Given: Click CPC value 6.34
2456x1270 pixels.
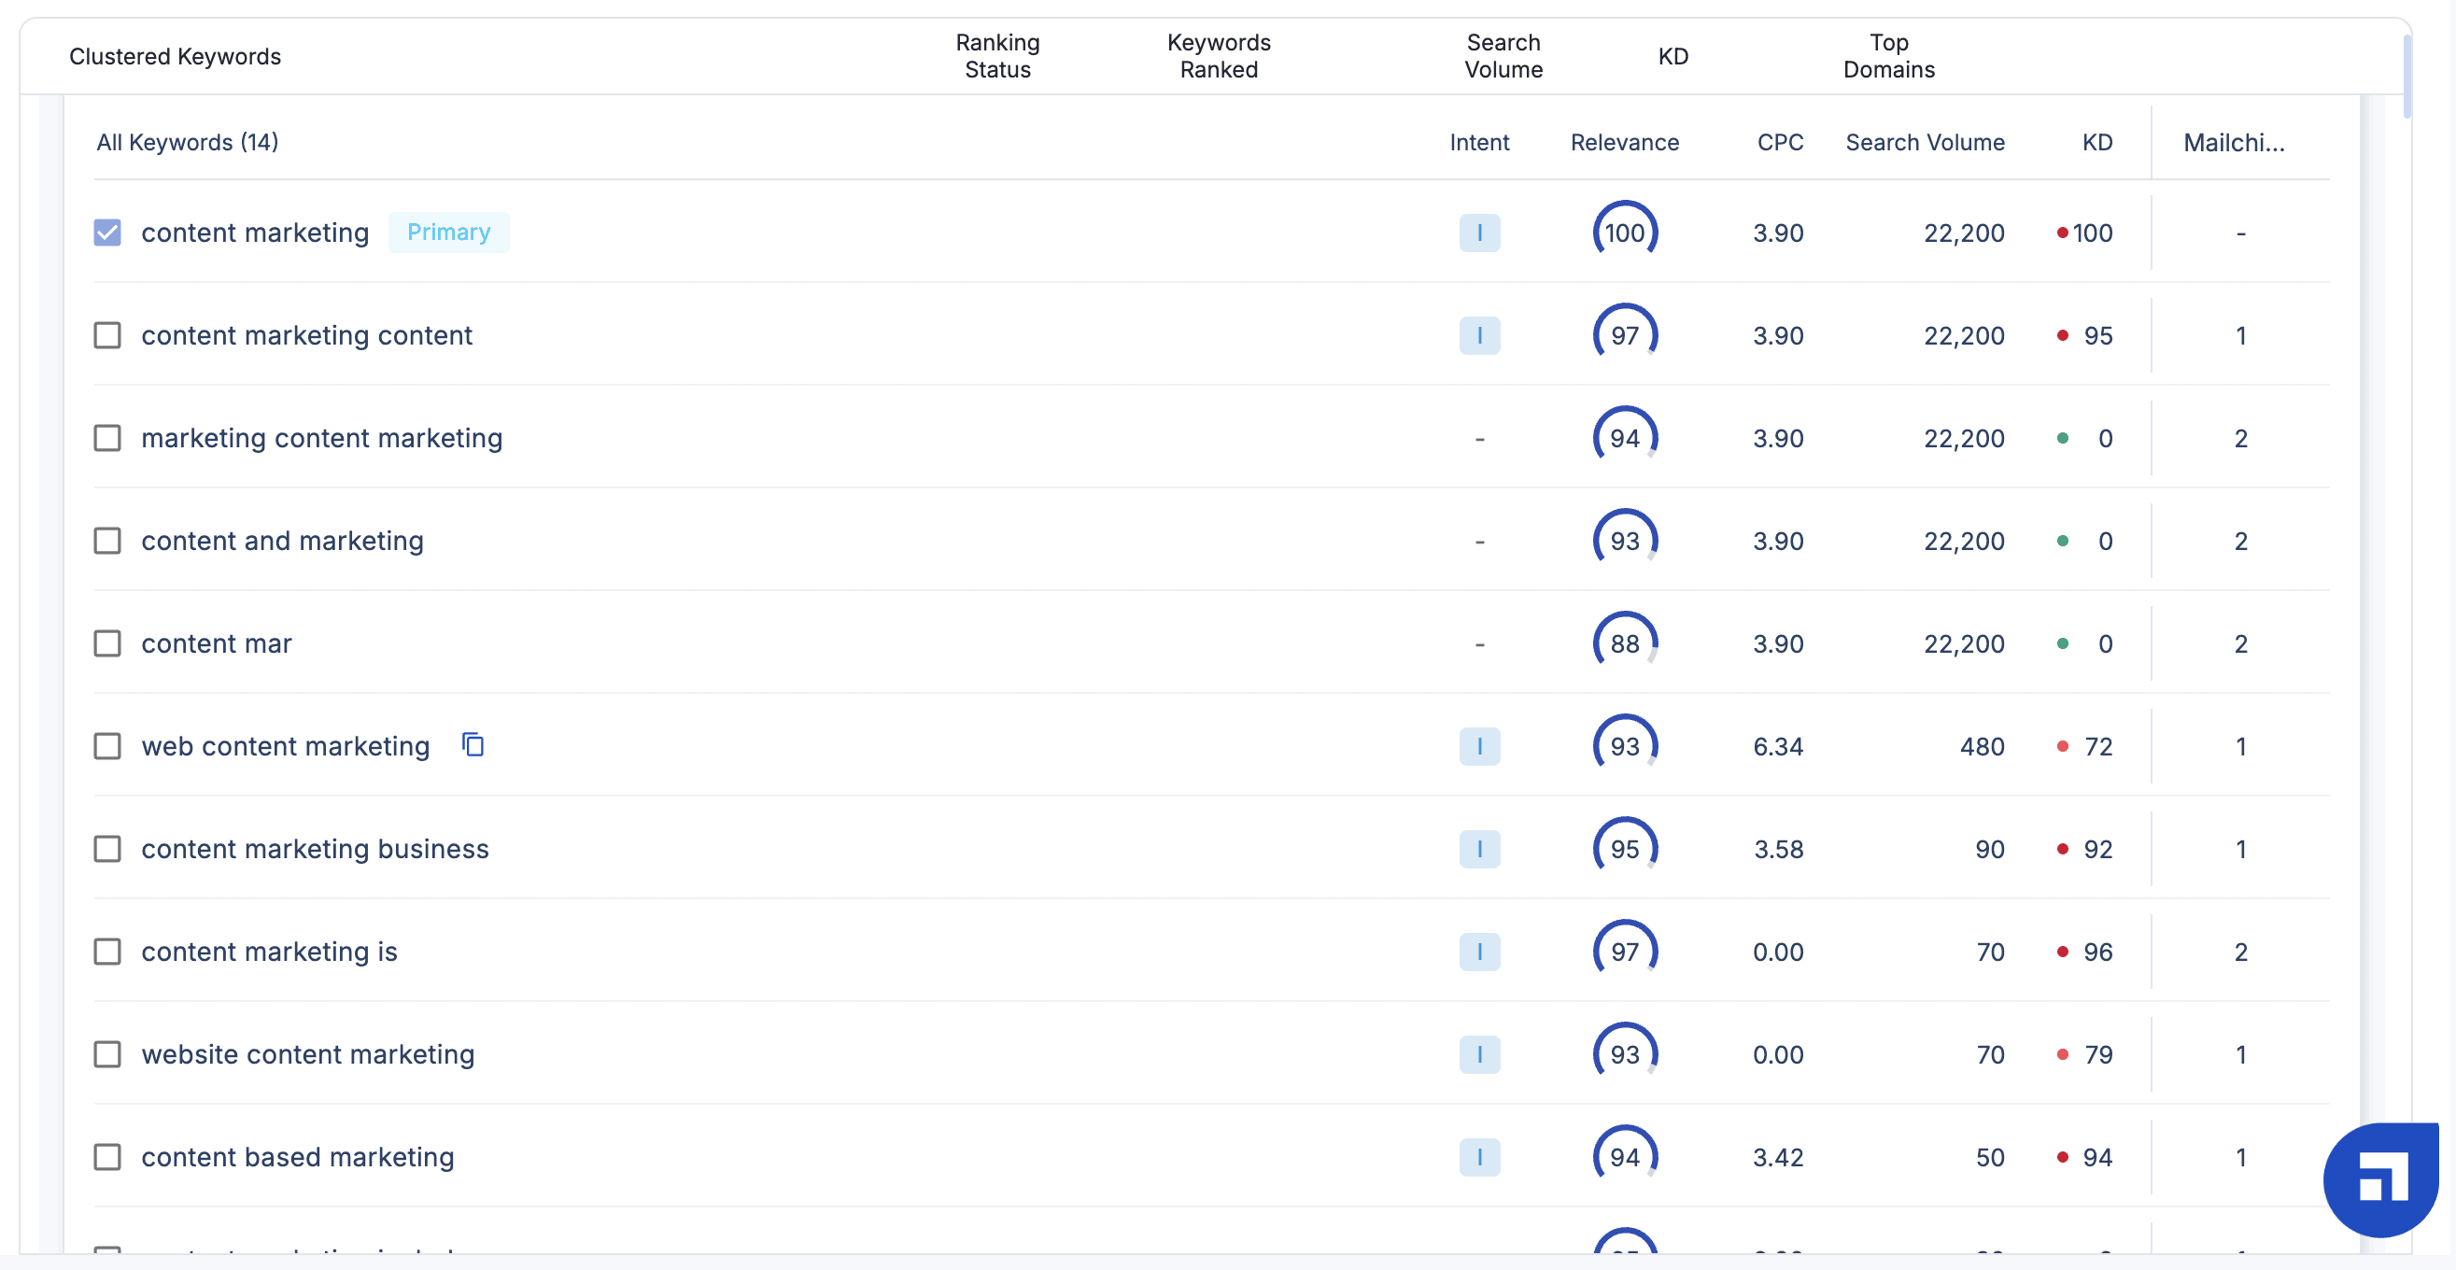Looking at the screenshot, I should coord(1778,746).
